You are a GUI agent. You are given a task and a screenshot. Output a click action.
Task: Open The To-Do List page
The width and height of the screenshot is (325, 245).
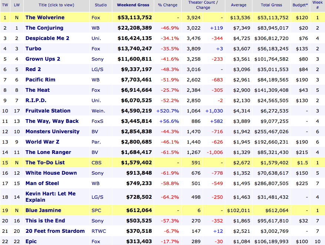(45, 162)
